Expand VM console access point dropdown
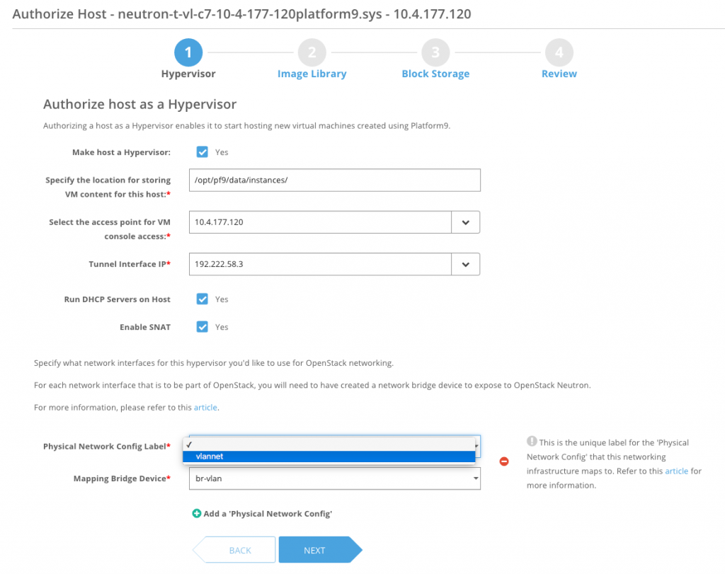725x574 pixels. pos(465,222)
